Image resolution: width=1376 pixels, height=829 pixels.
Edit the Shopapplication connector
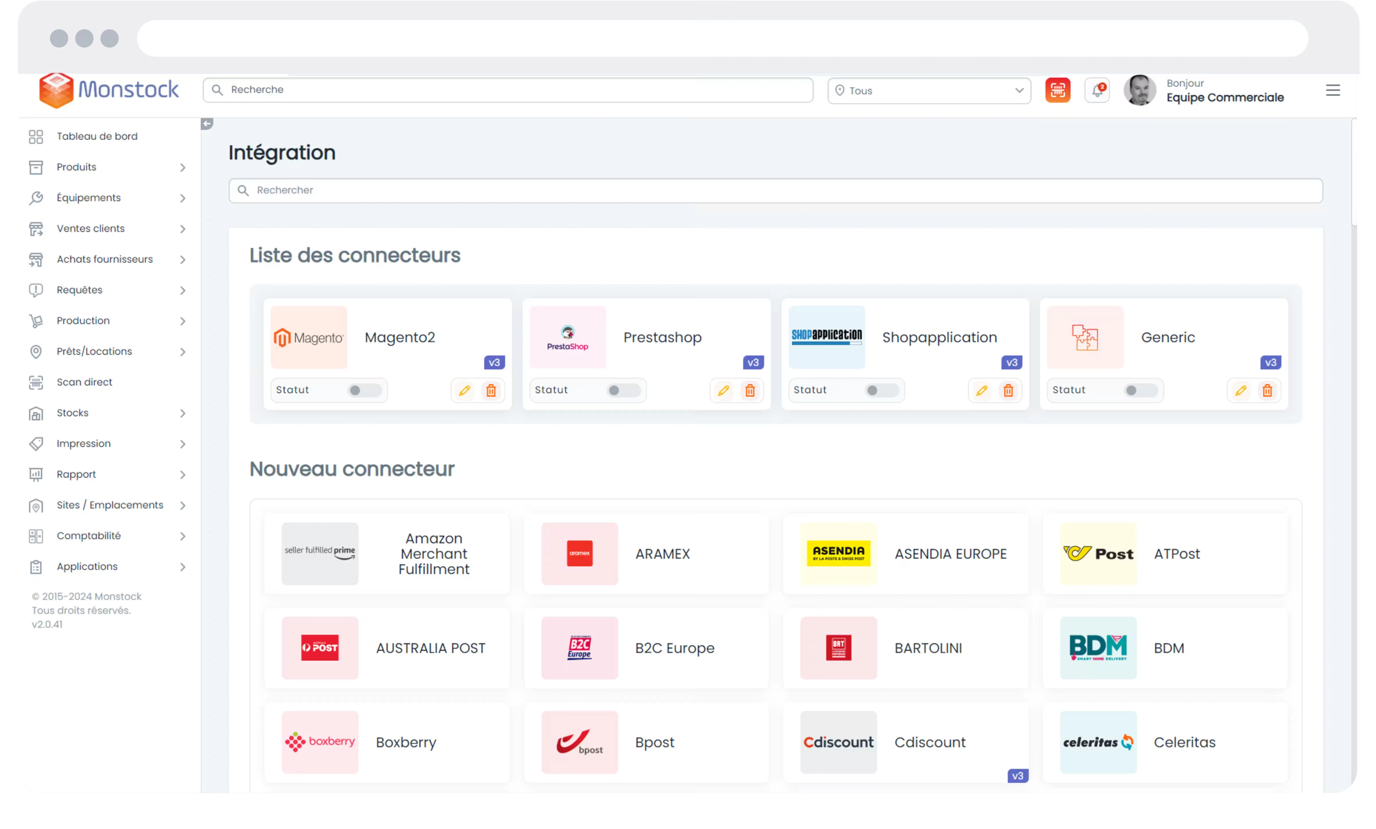point(982,390)
